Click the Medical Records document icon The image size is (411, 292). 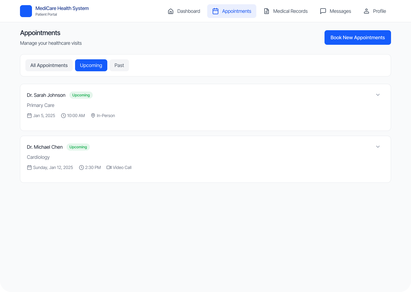pos(267,11)
